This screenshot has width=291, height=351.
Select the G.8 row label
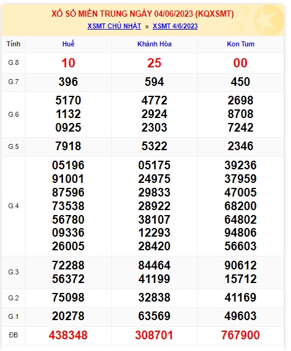14,62
